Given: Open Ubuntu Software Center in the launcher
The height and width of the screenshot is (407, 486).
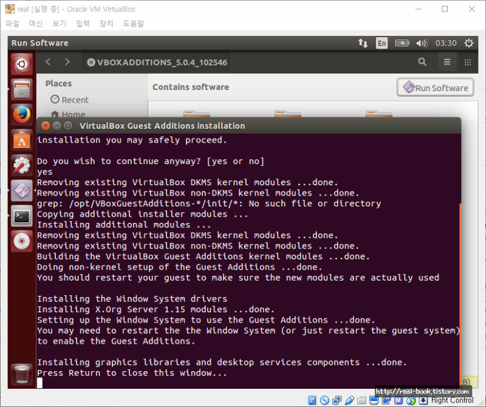Looking at the screenshot, I should click(22, 140).
